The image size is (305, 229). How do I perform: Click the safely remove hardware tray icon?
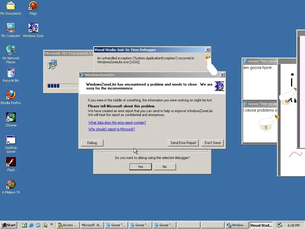click(x=280, y=225)
